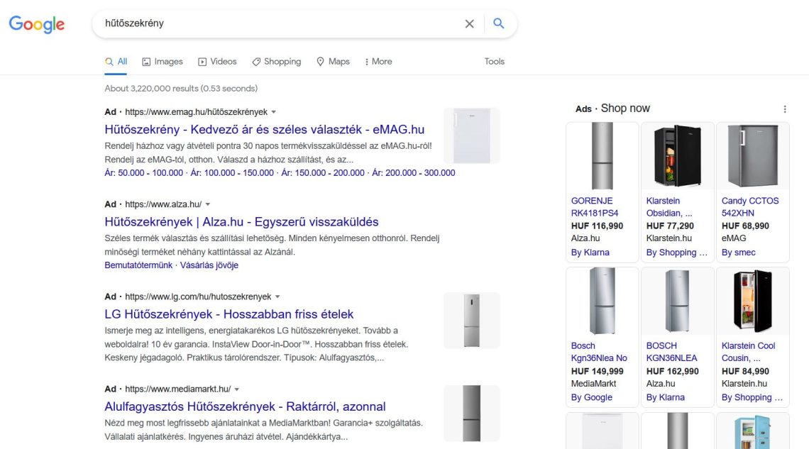Open the LG Hűtőszekrények ad link

click(229, 314)
